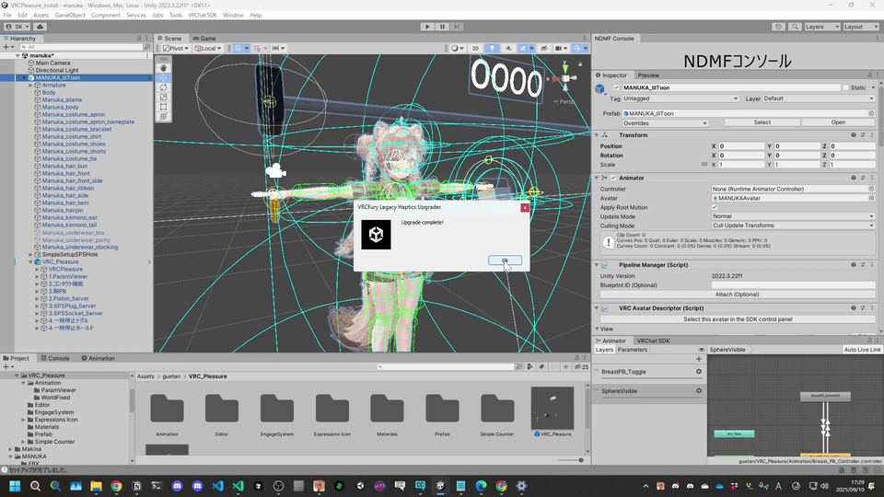Switch to the Game tab

(204, 39)
